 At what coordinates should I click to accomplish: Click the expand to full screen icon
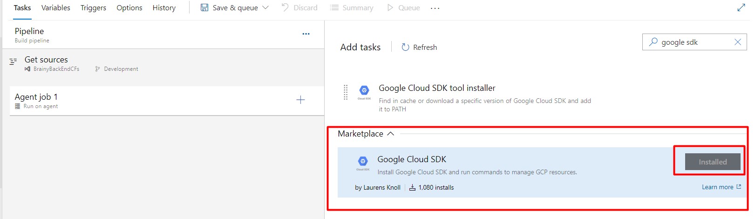click(x=741, y=7)
